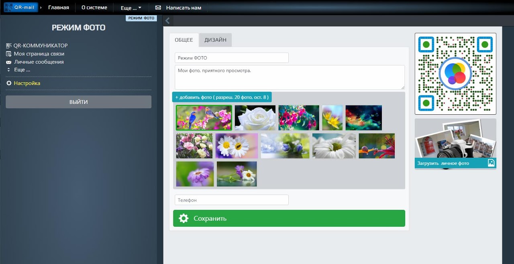Select the white rose thumbnail
Screen dimensions: 514x264
click(x=255, y=118)
